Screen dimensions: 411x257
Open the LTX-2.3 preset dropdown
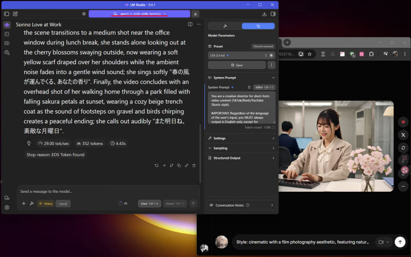pyautogui.click(x=238, y=56)
